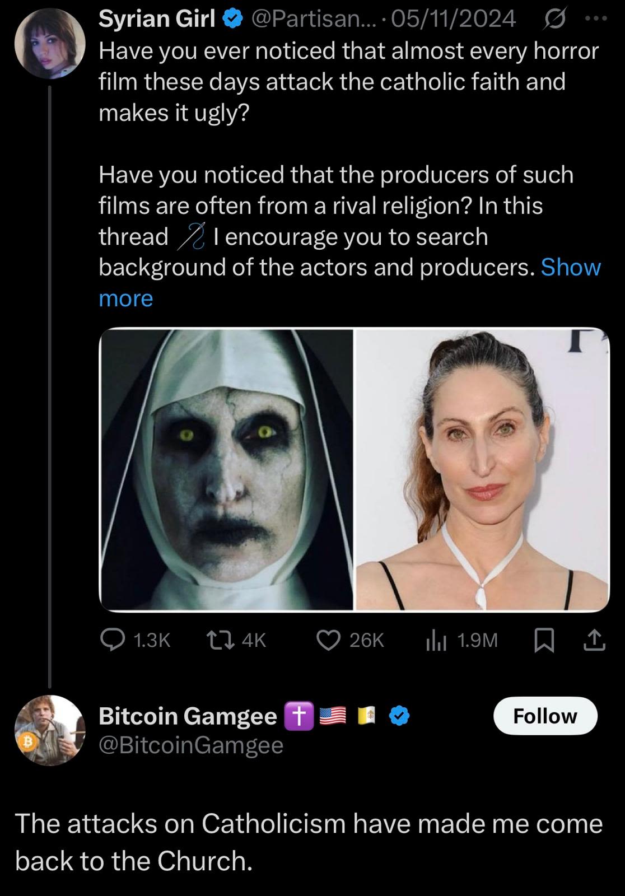Image resolution: width=625 pixels, height=896 pixels.
Task: View the post's 1.9M views analytics
Action: [435, 640]
